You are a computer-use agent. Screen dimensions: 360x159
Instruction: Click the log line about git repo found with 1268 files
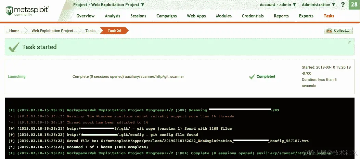[120, 129]
